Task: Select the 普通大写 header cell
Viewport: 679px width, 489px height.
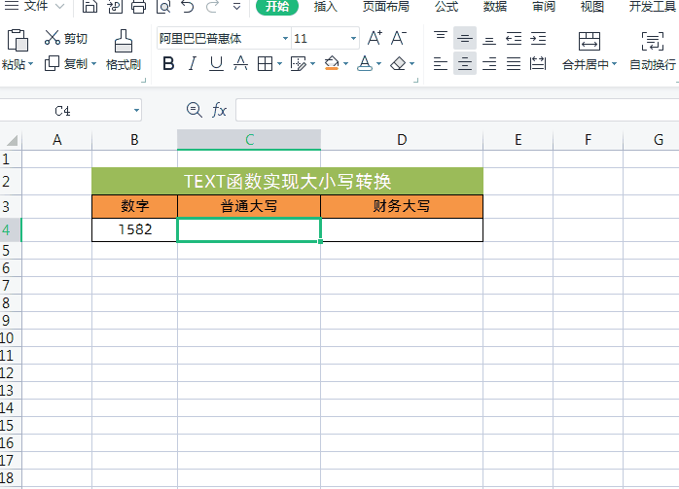Action: [249, 206]
